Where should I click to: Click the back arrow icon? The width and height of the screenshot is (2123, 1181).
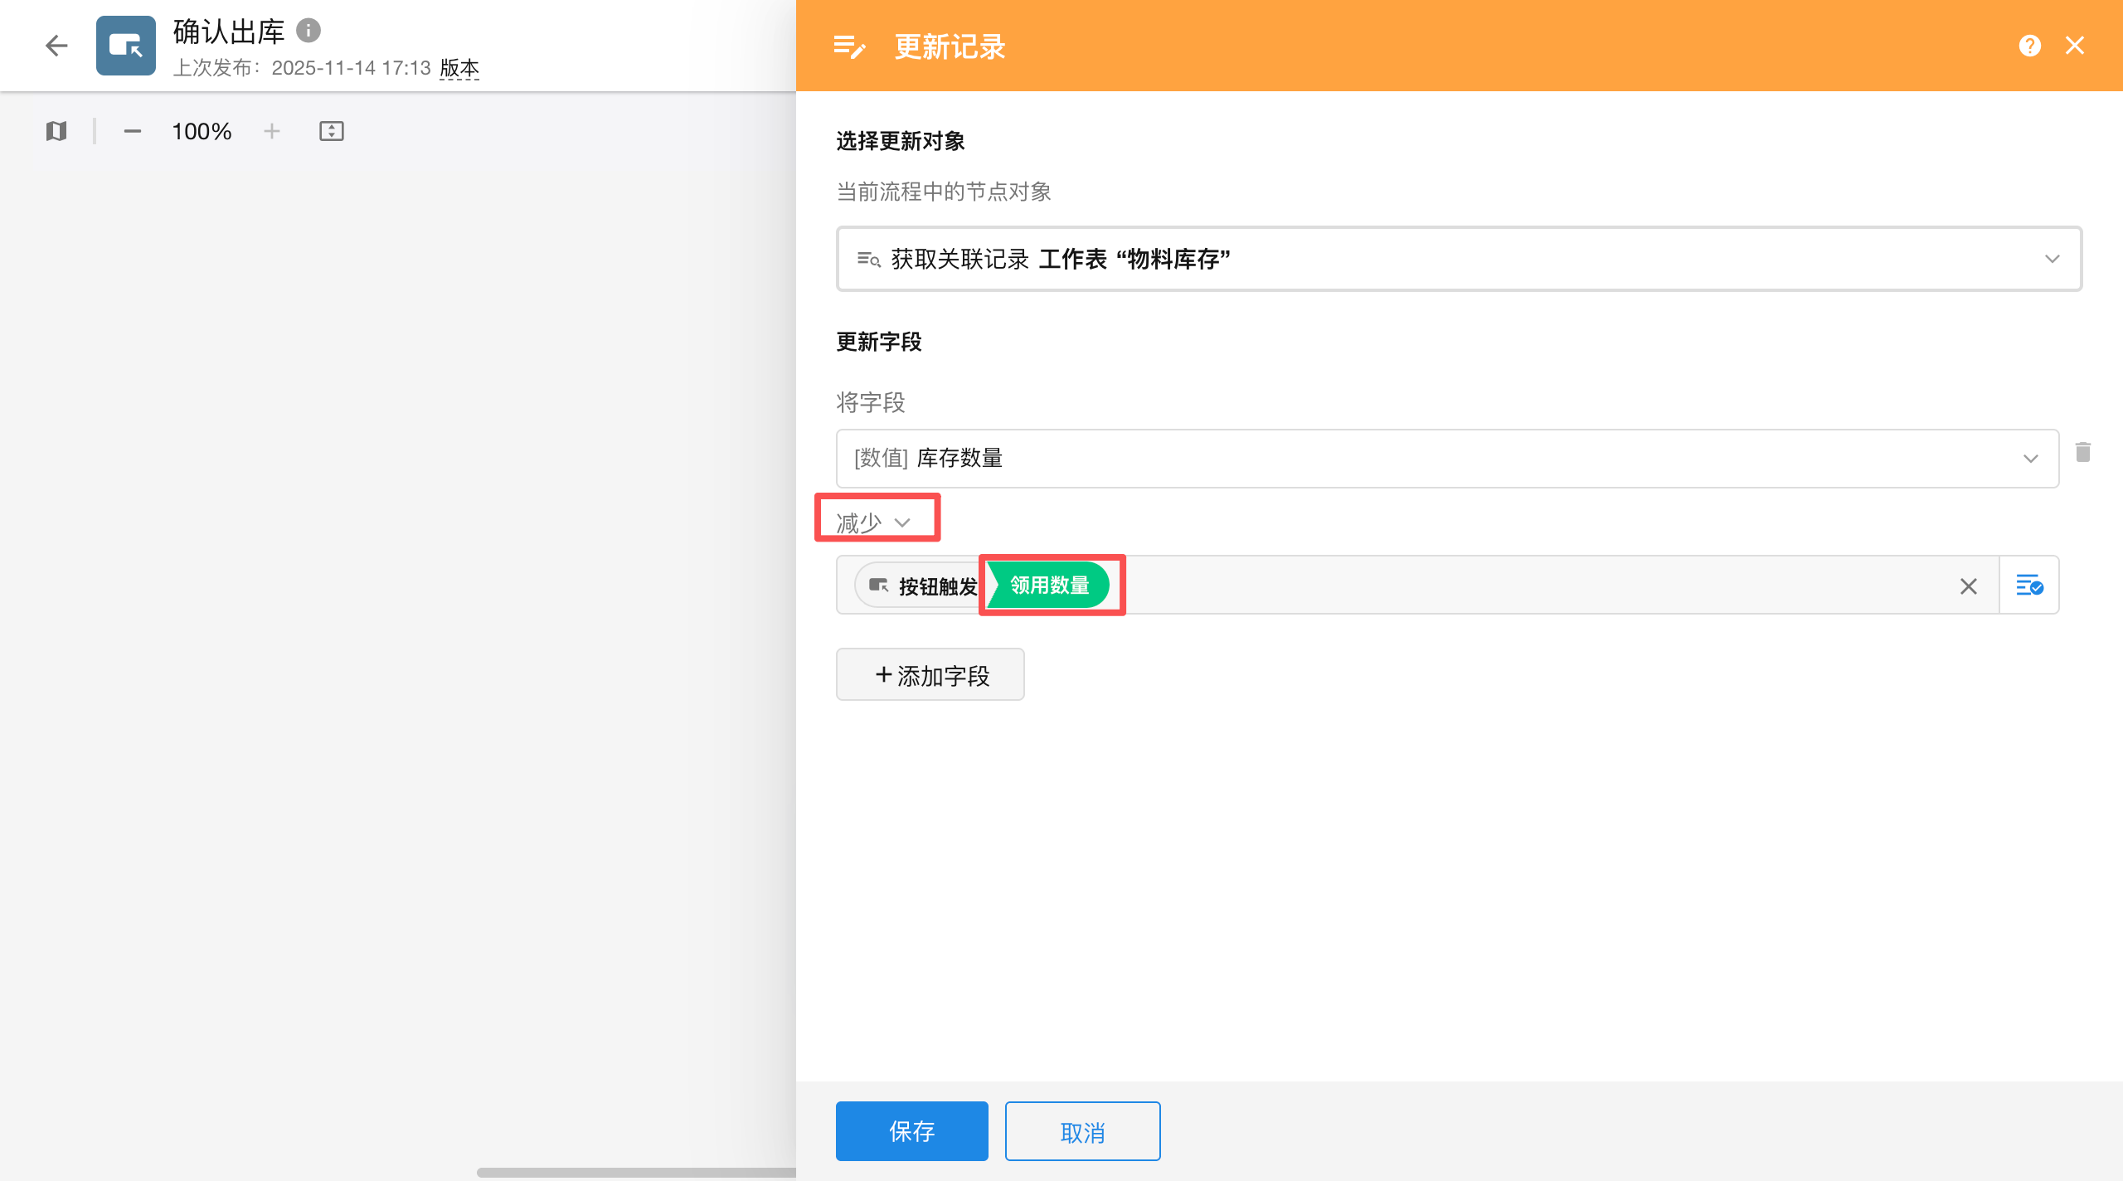pos(56,45)
